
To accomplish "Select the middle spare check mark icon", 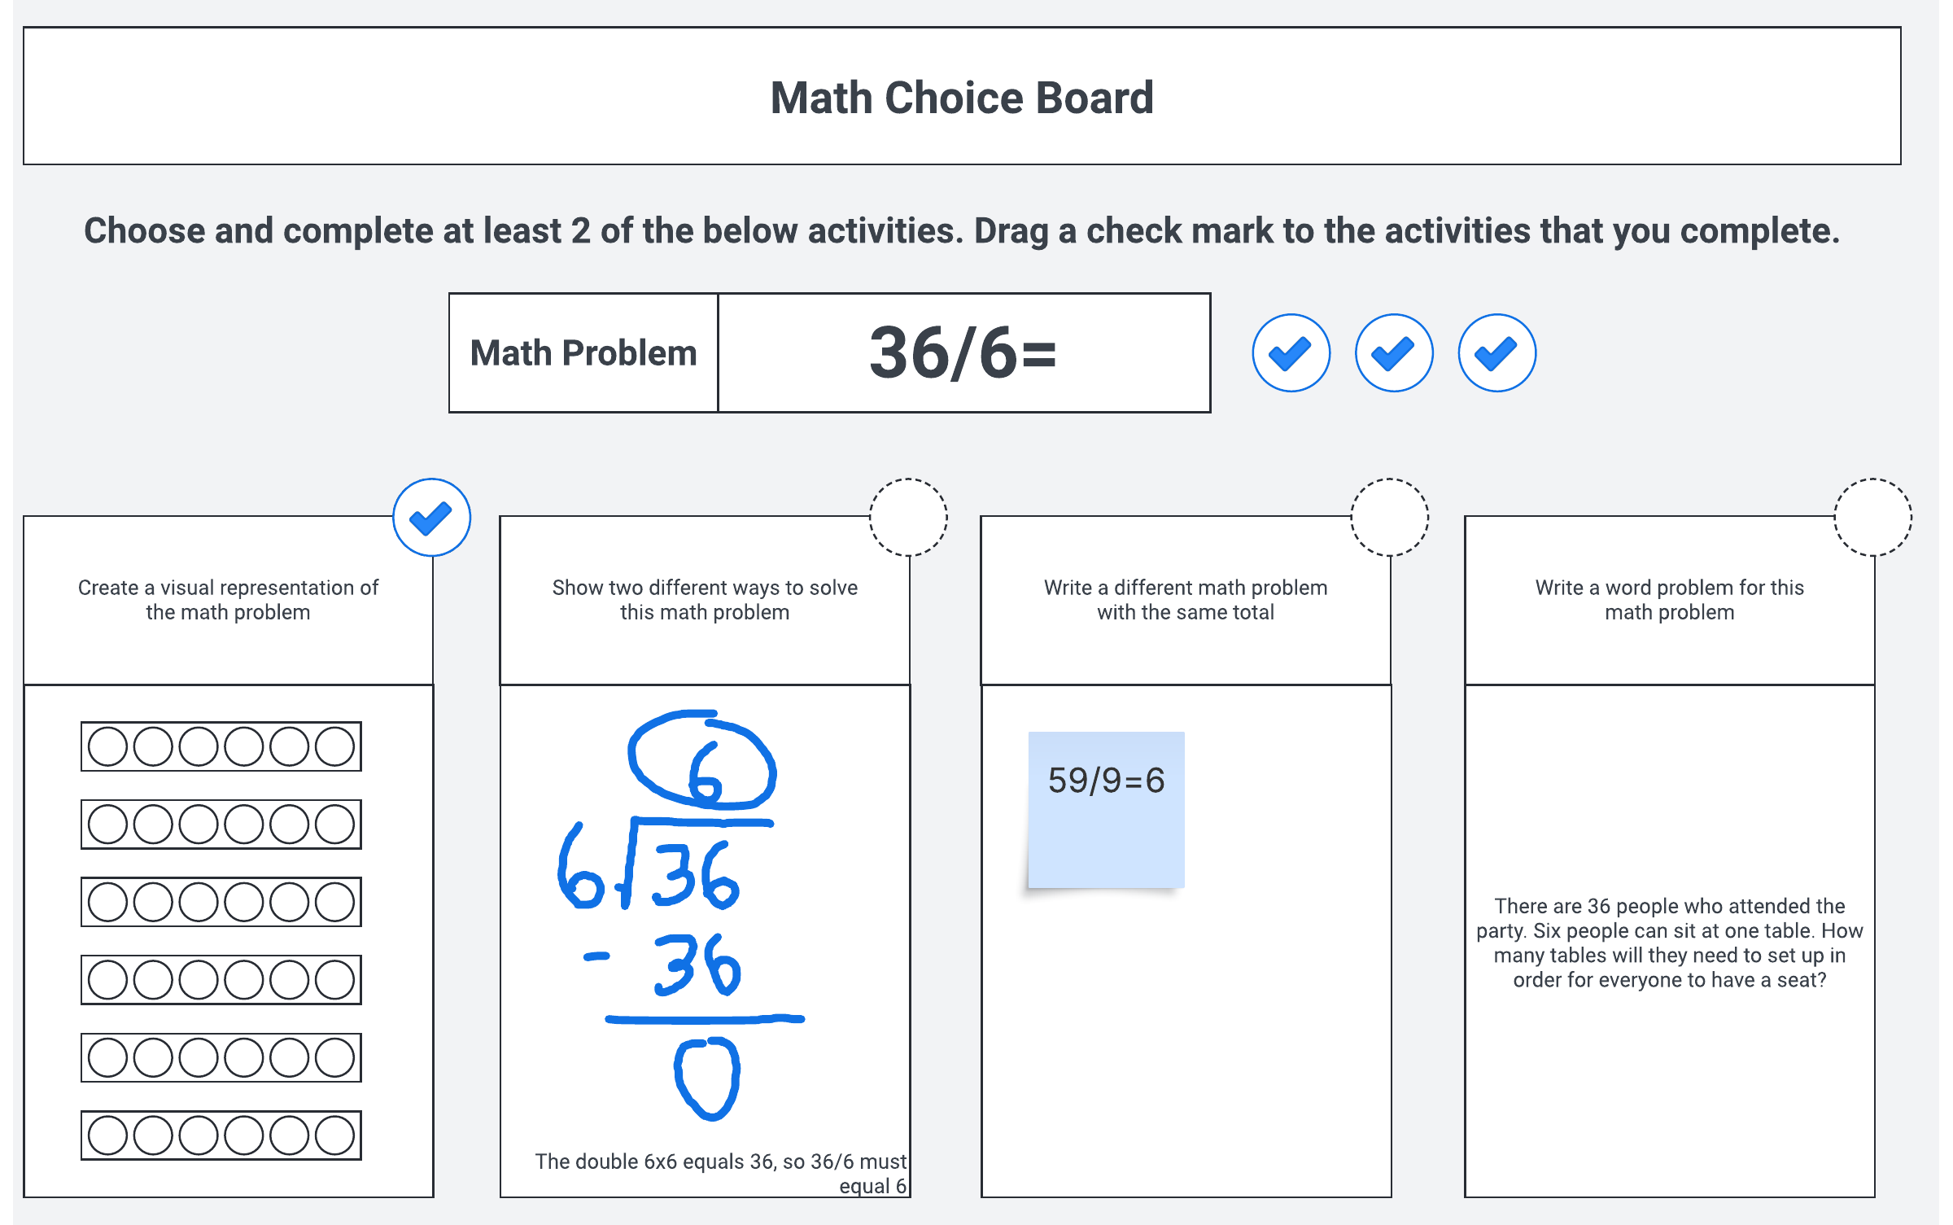I will point(1393,353).
